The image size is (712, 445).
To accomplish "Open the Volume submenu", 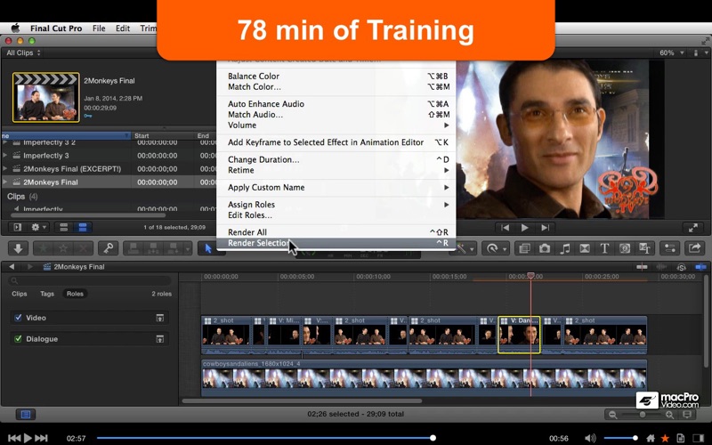I will [336, 125].
